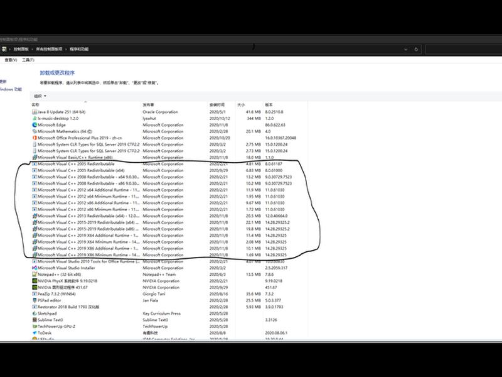Select Microsoft Visual C++ 2013 Redistributable (x64)
Screen dimensions: 502x377
[169, 216]
